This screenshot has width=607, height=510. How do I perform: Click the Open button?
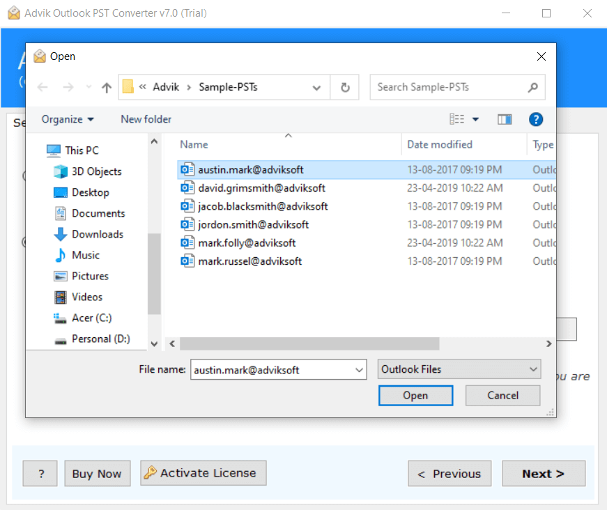415,396
